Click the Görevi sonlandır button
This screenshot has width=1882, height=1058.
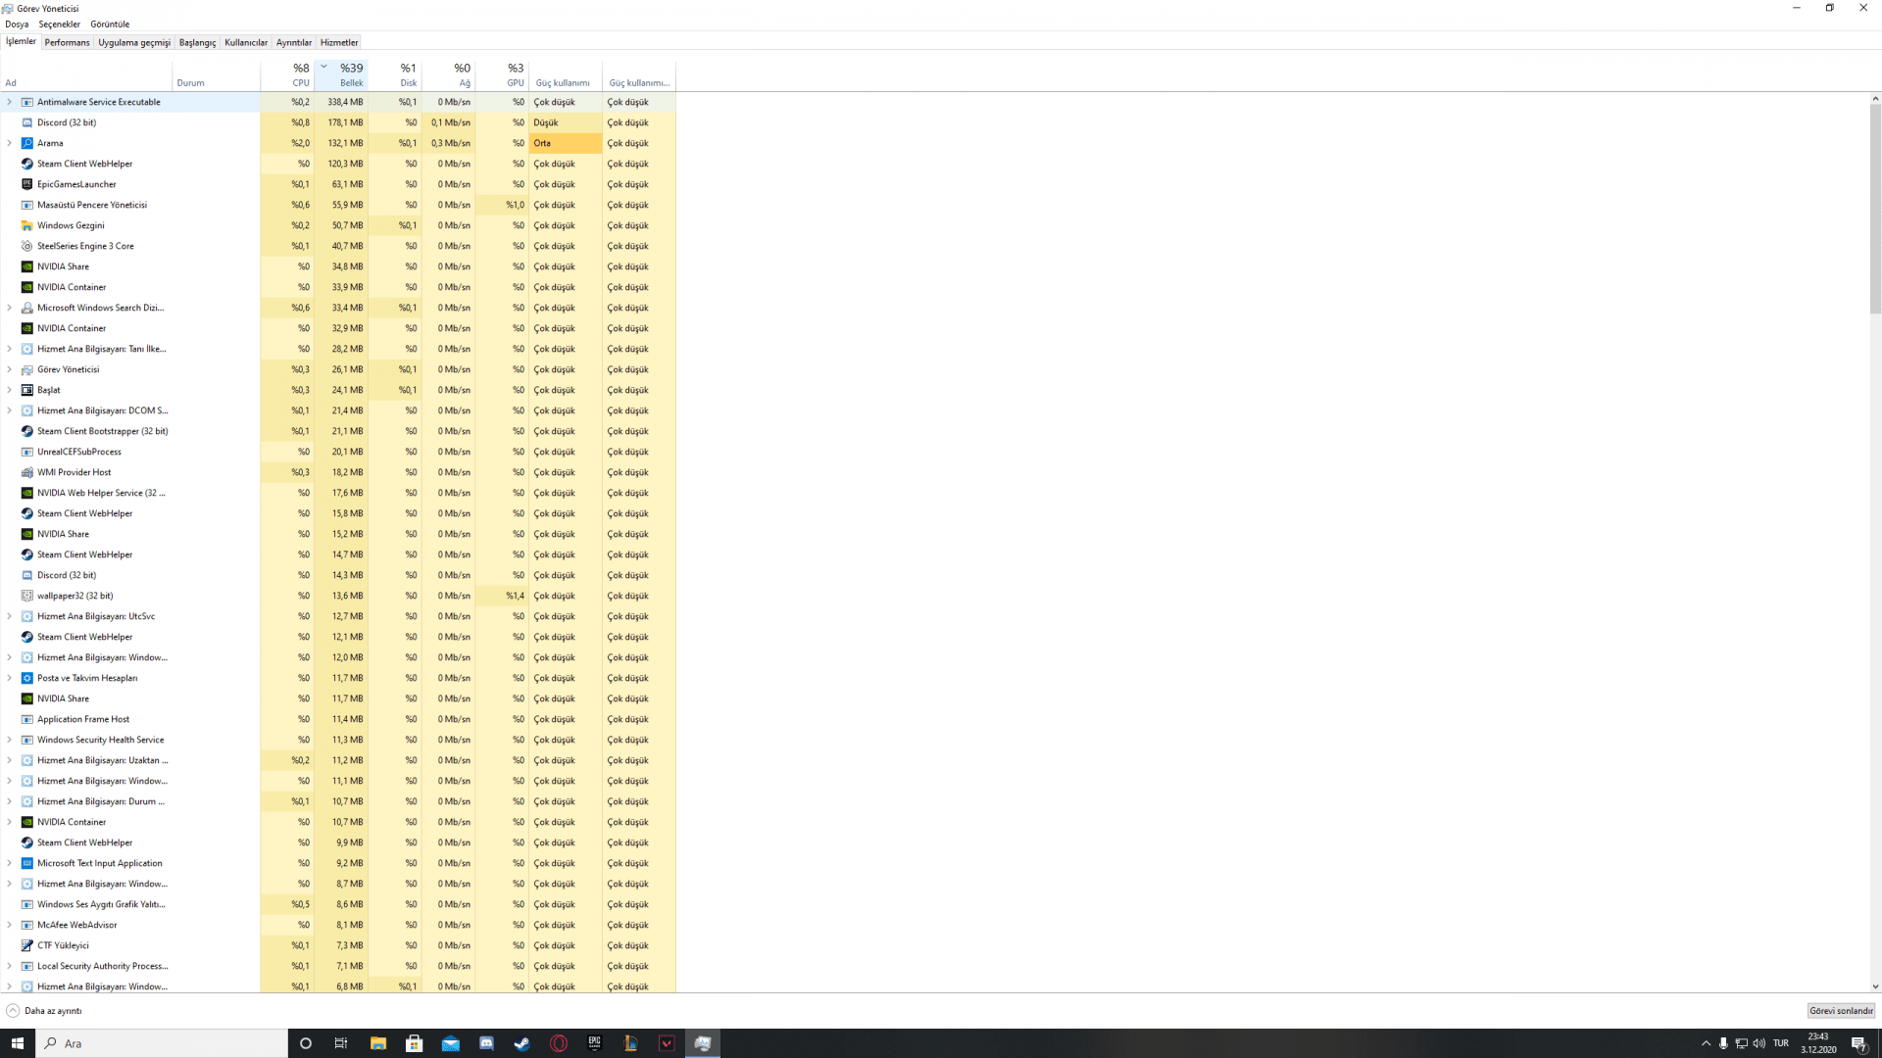tap(1841, 1010)
